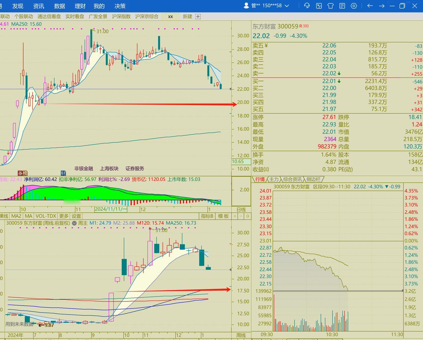Select the VOL-TDX indicator tab
423x340 pixels.
(x=46, y=216)
